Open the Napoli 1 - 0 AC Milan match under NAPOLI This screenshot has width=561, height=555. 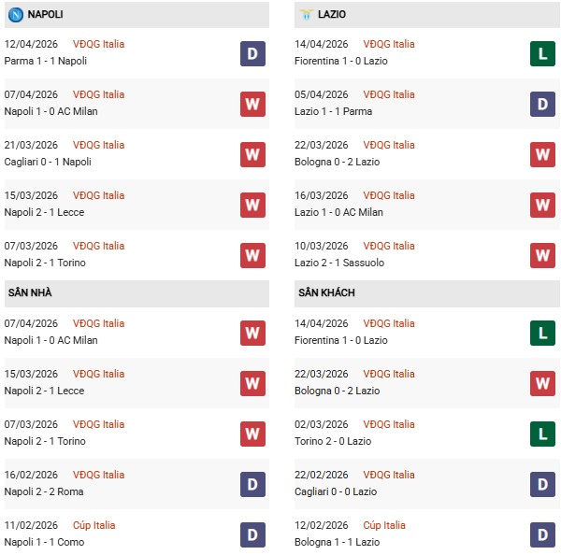coord(50,111)
